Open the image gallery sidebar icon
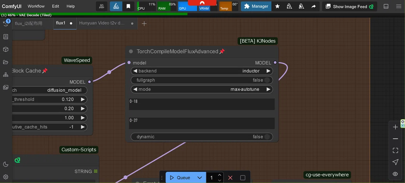Viewport: 405px width, 183px height. tap(6, 87)
